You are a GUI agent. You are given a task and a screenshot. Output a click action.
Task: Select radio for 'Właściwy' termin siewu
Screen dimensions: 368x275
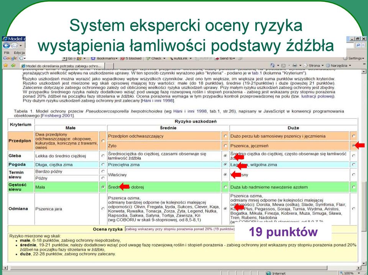pos(225,175)
